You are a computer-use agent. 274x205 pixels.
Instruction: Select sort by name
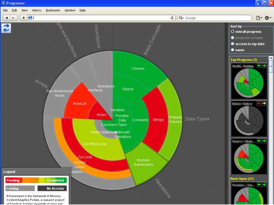click(238, 50)
